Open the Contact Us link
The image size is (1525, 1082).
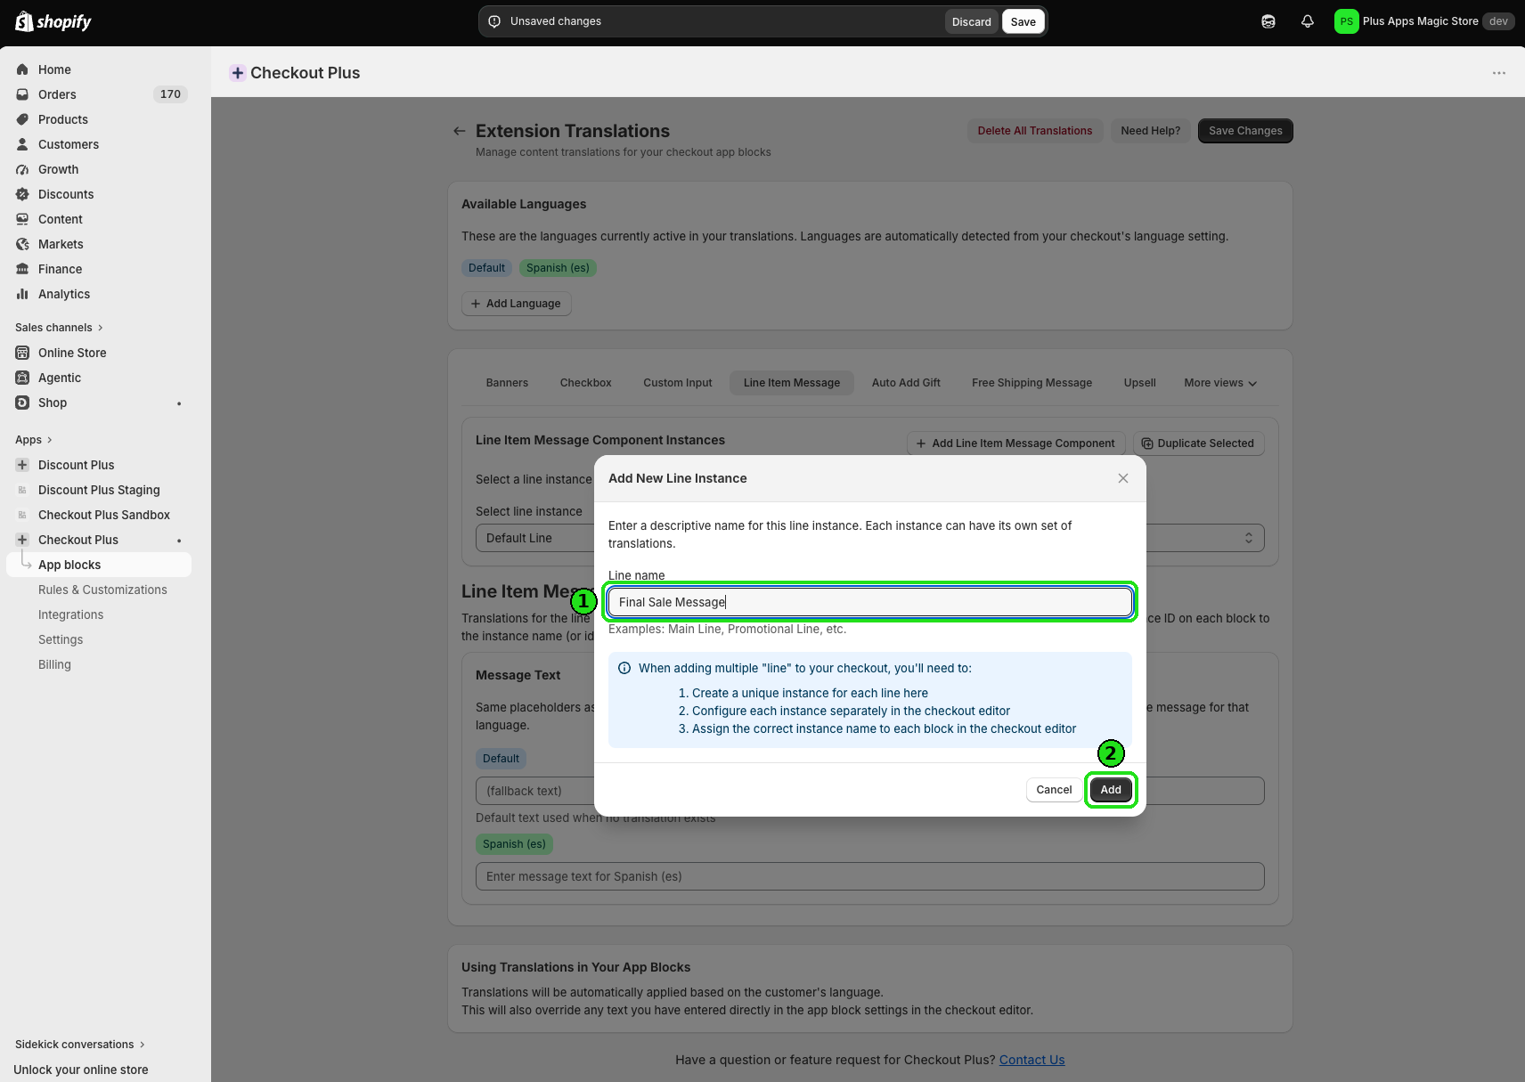coord(1032,1060)
